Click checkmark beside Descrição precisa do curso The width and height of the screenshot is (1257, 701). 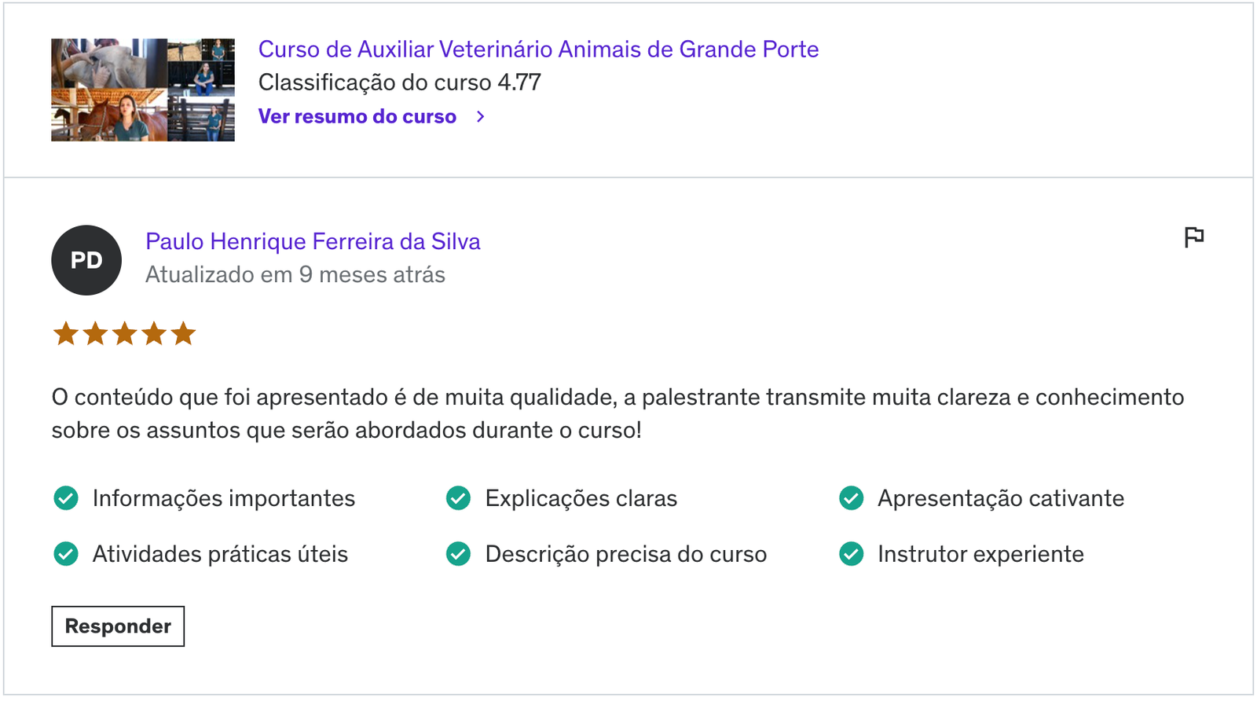(x=458, y=554)
